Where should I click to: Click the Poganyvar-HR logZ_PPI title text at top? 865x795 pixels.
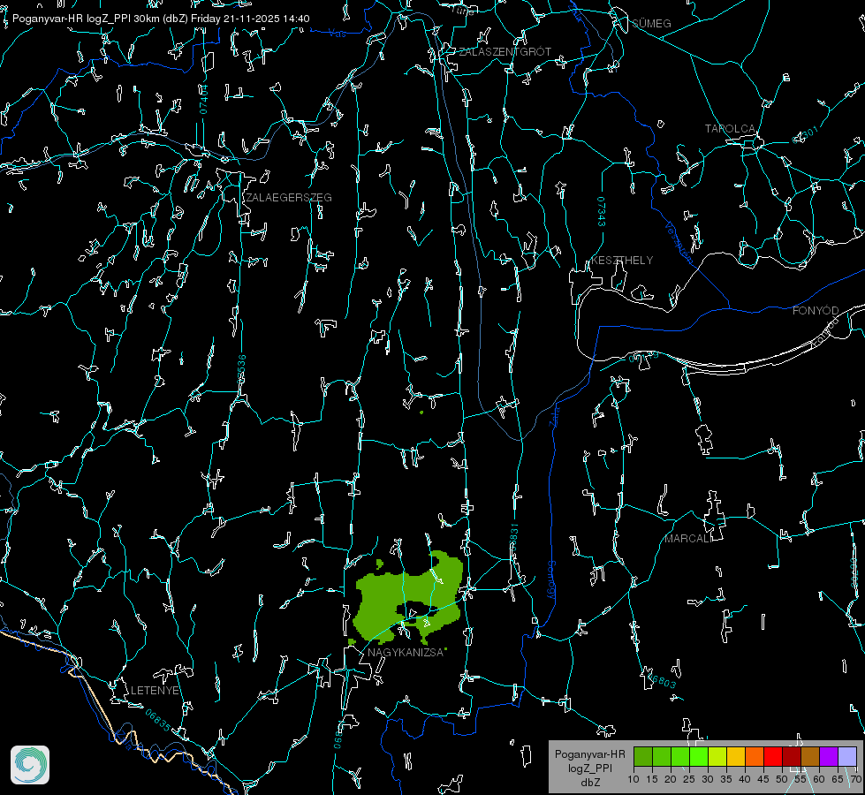pos(161,19)
